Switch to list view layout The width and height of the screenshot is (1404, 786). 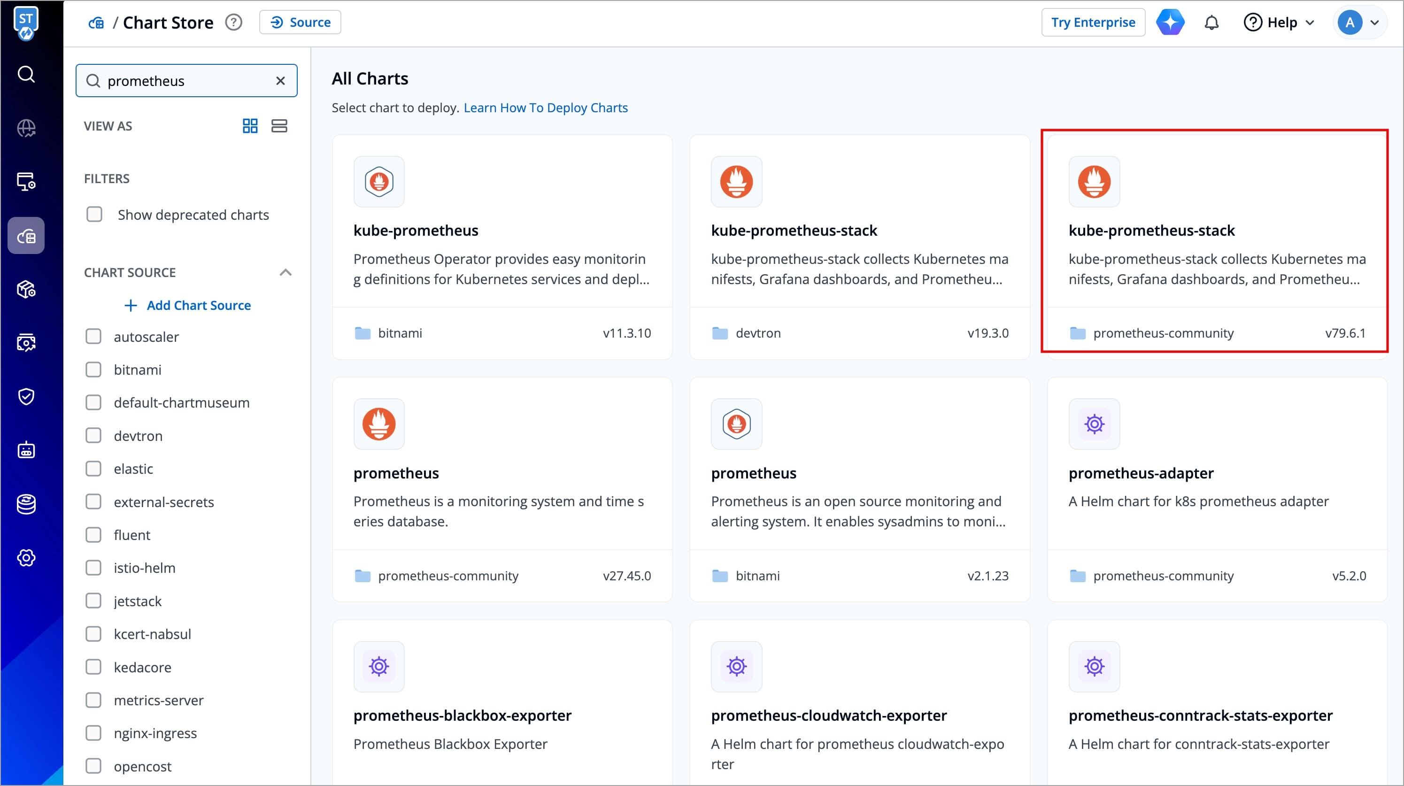click(279, 126)
